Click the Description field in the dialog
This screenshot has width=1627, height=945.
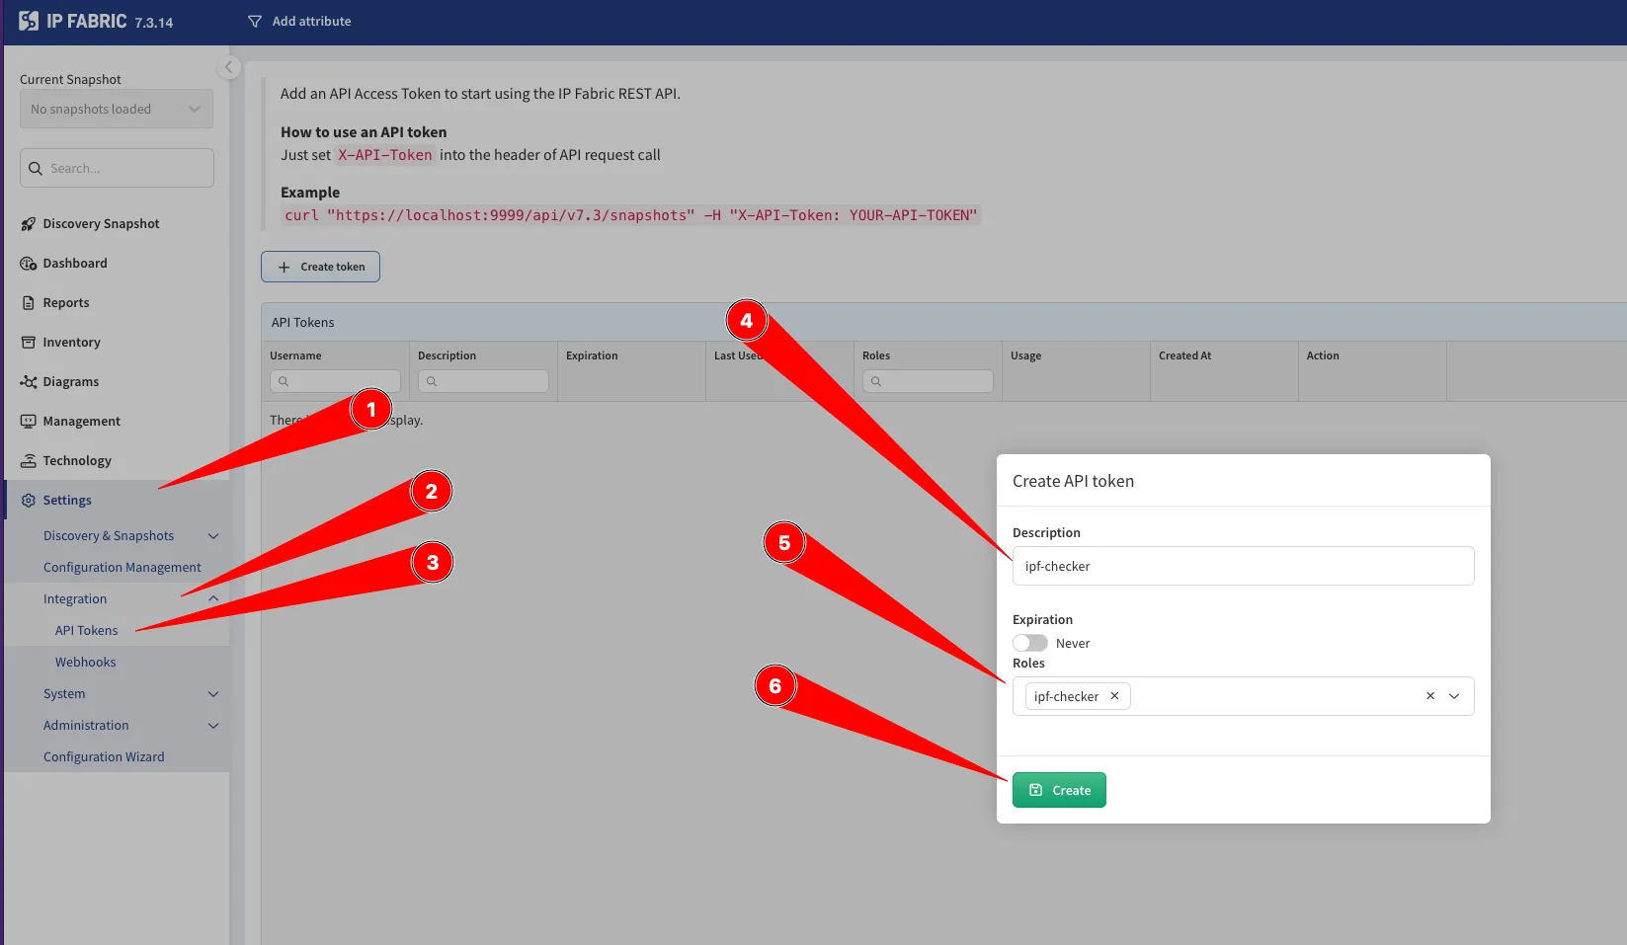[x=1243, y=566]
